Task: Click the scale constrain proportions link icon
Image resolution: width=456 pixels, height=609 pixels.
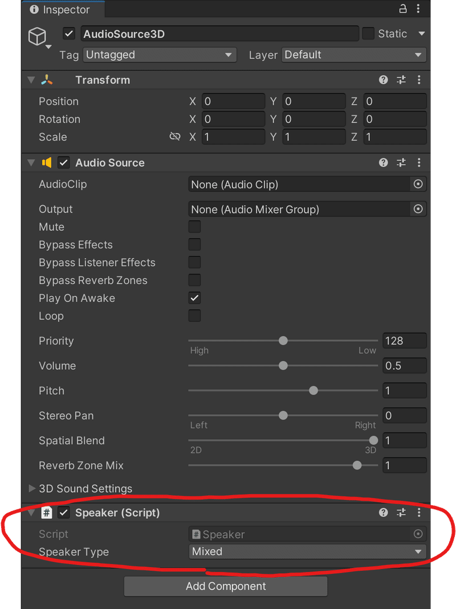Action: click(x=175, y=136)
